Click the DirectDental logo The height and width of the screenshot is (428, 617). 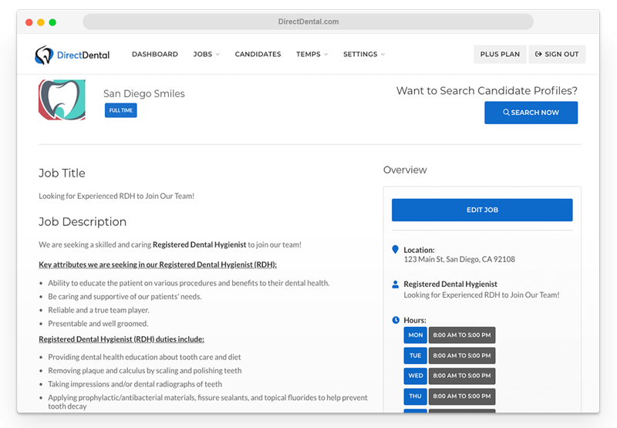click(x=72, y=55)
